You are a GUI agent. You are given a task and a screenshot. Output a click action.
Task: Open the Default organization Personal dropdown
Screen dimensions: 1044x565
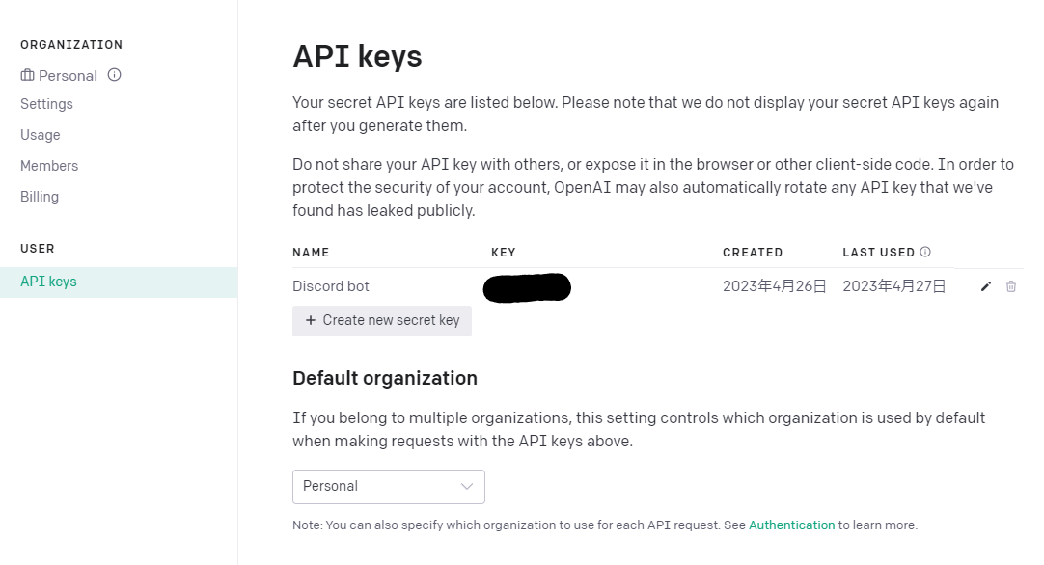[x=388, y=486]
